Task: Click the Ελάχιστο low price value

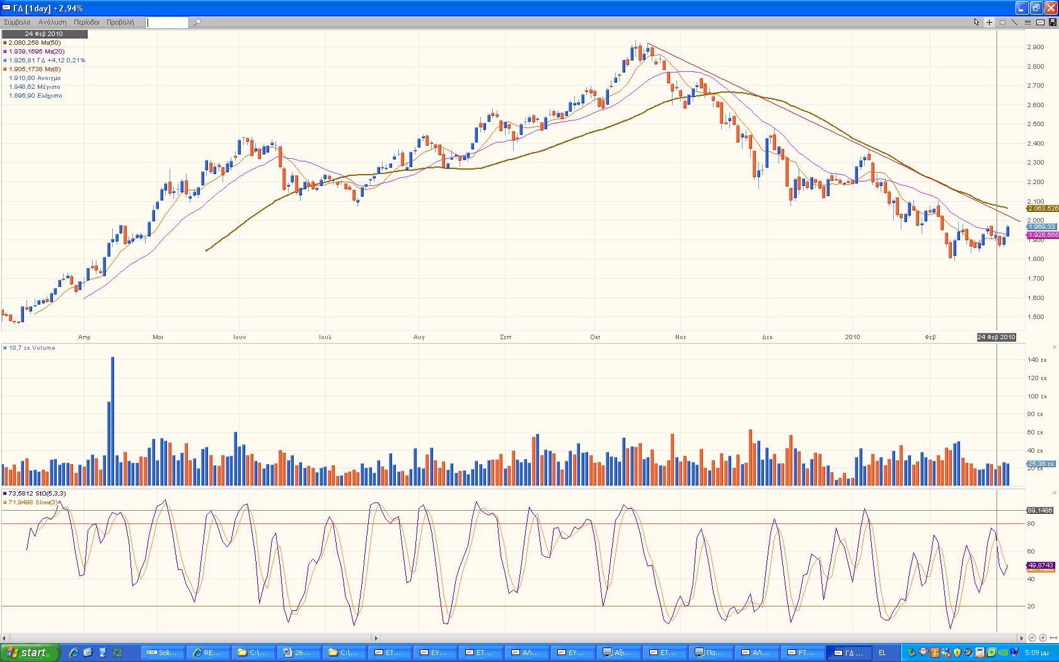Action: [35, 96]
